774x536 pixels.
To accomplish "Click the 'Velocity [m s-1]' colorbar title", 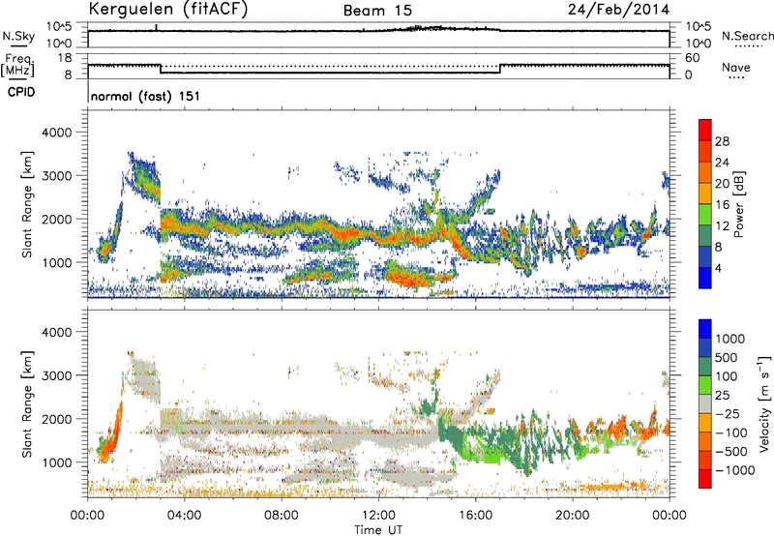I will [764, 403].
